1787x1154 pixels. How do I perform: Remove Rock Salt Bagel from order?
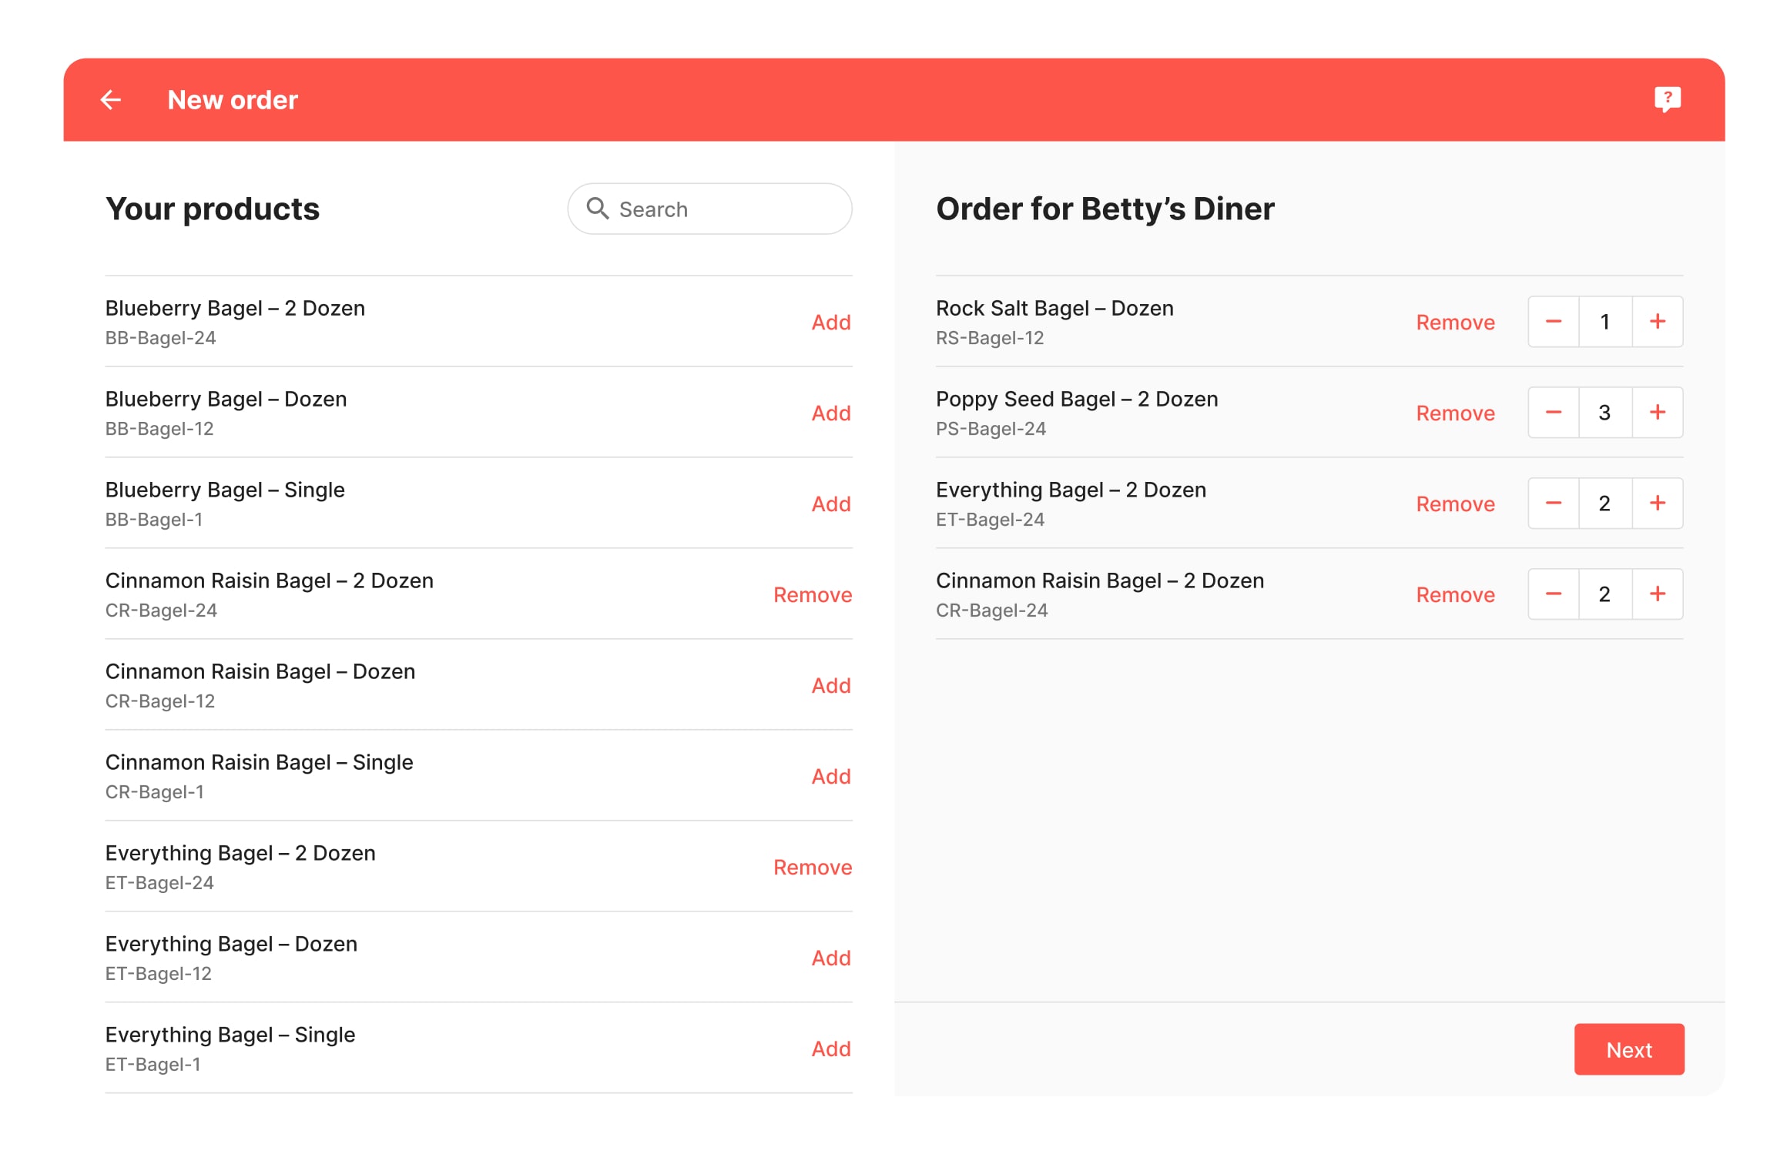(x=1455, y=323)
